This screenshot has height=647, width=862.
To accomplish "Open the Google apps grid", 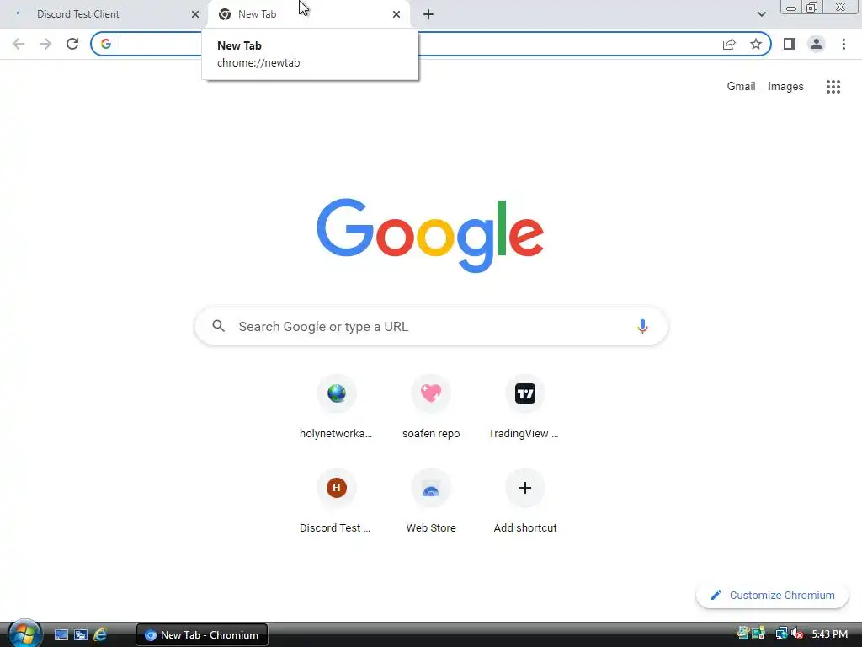I will (x=833, y=87).
